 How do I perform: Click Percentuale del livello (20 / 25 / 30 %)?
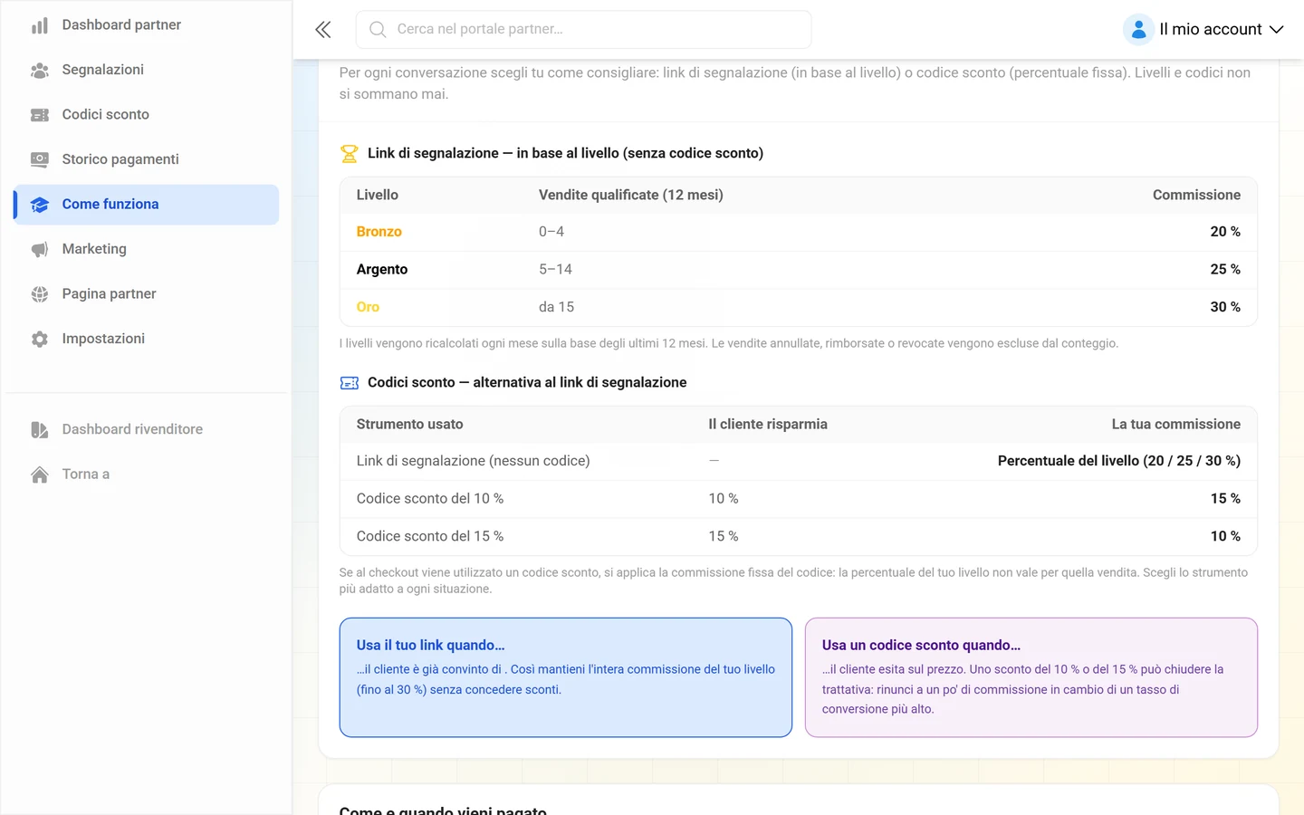point(1119,461)
